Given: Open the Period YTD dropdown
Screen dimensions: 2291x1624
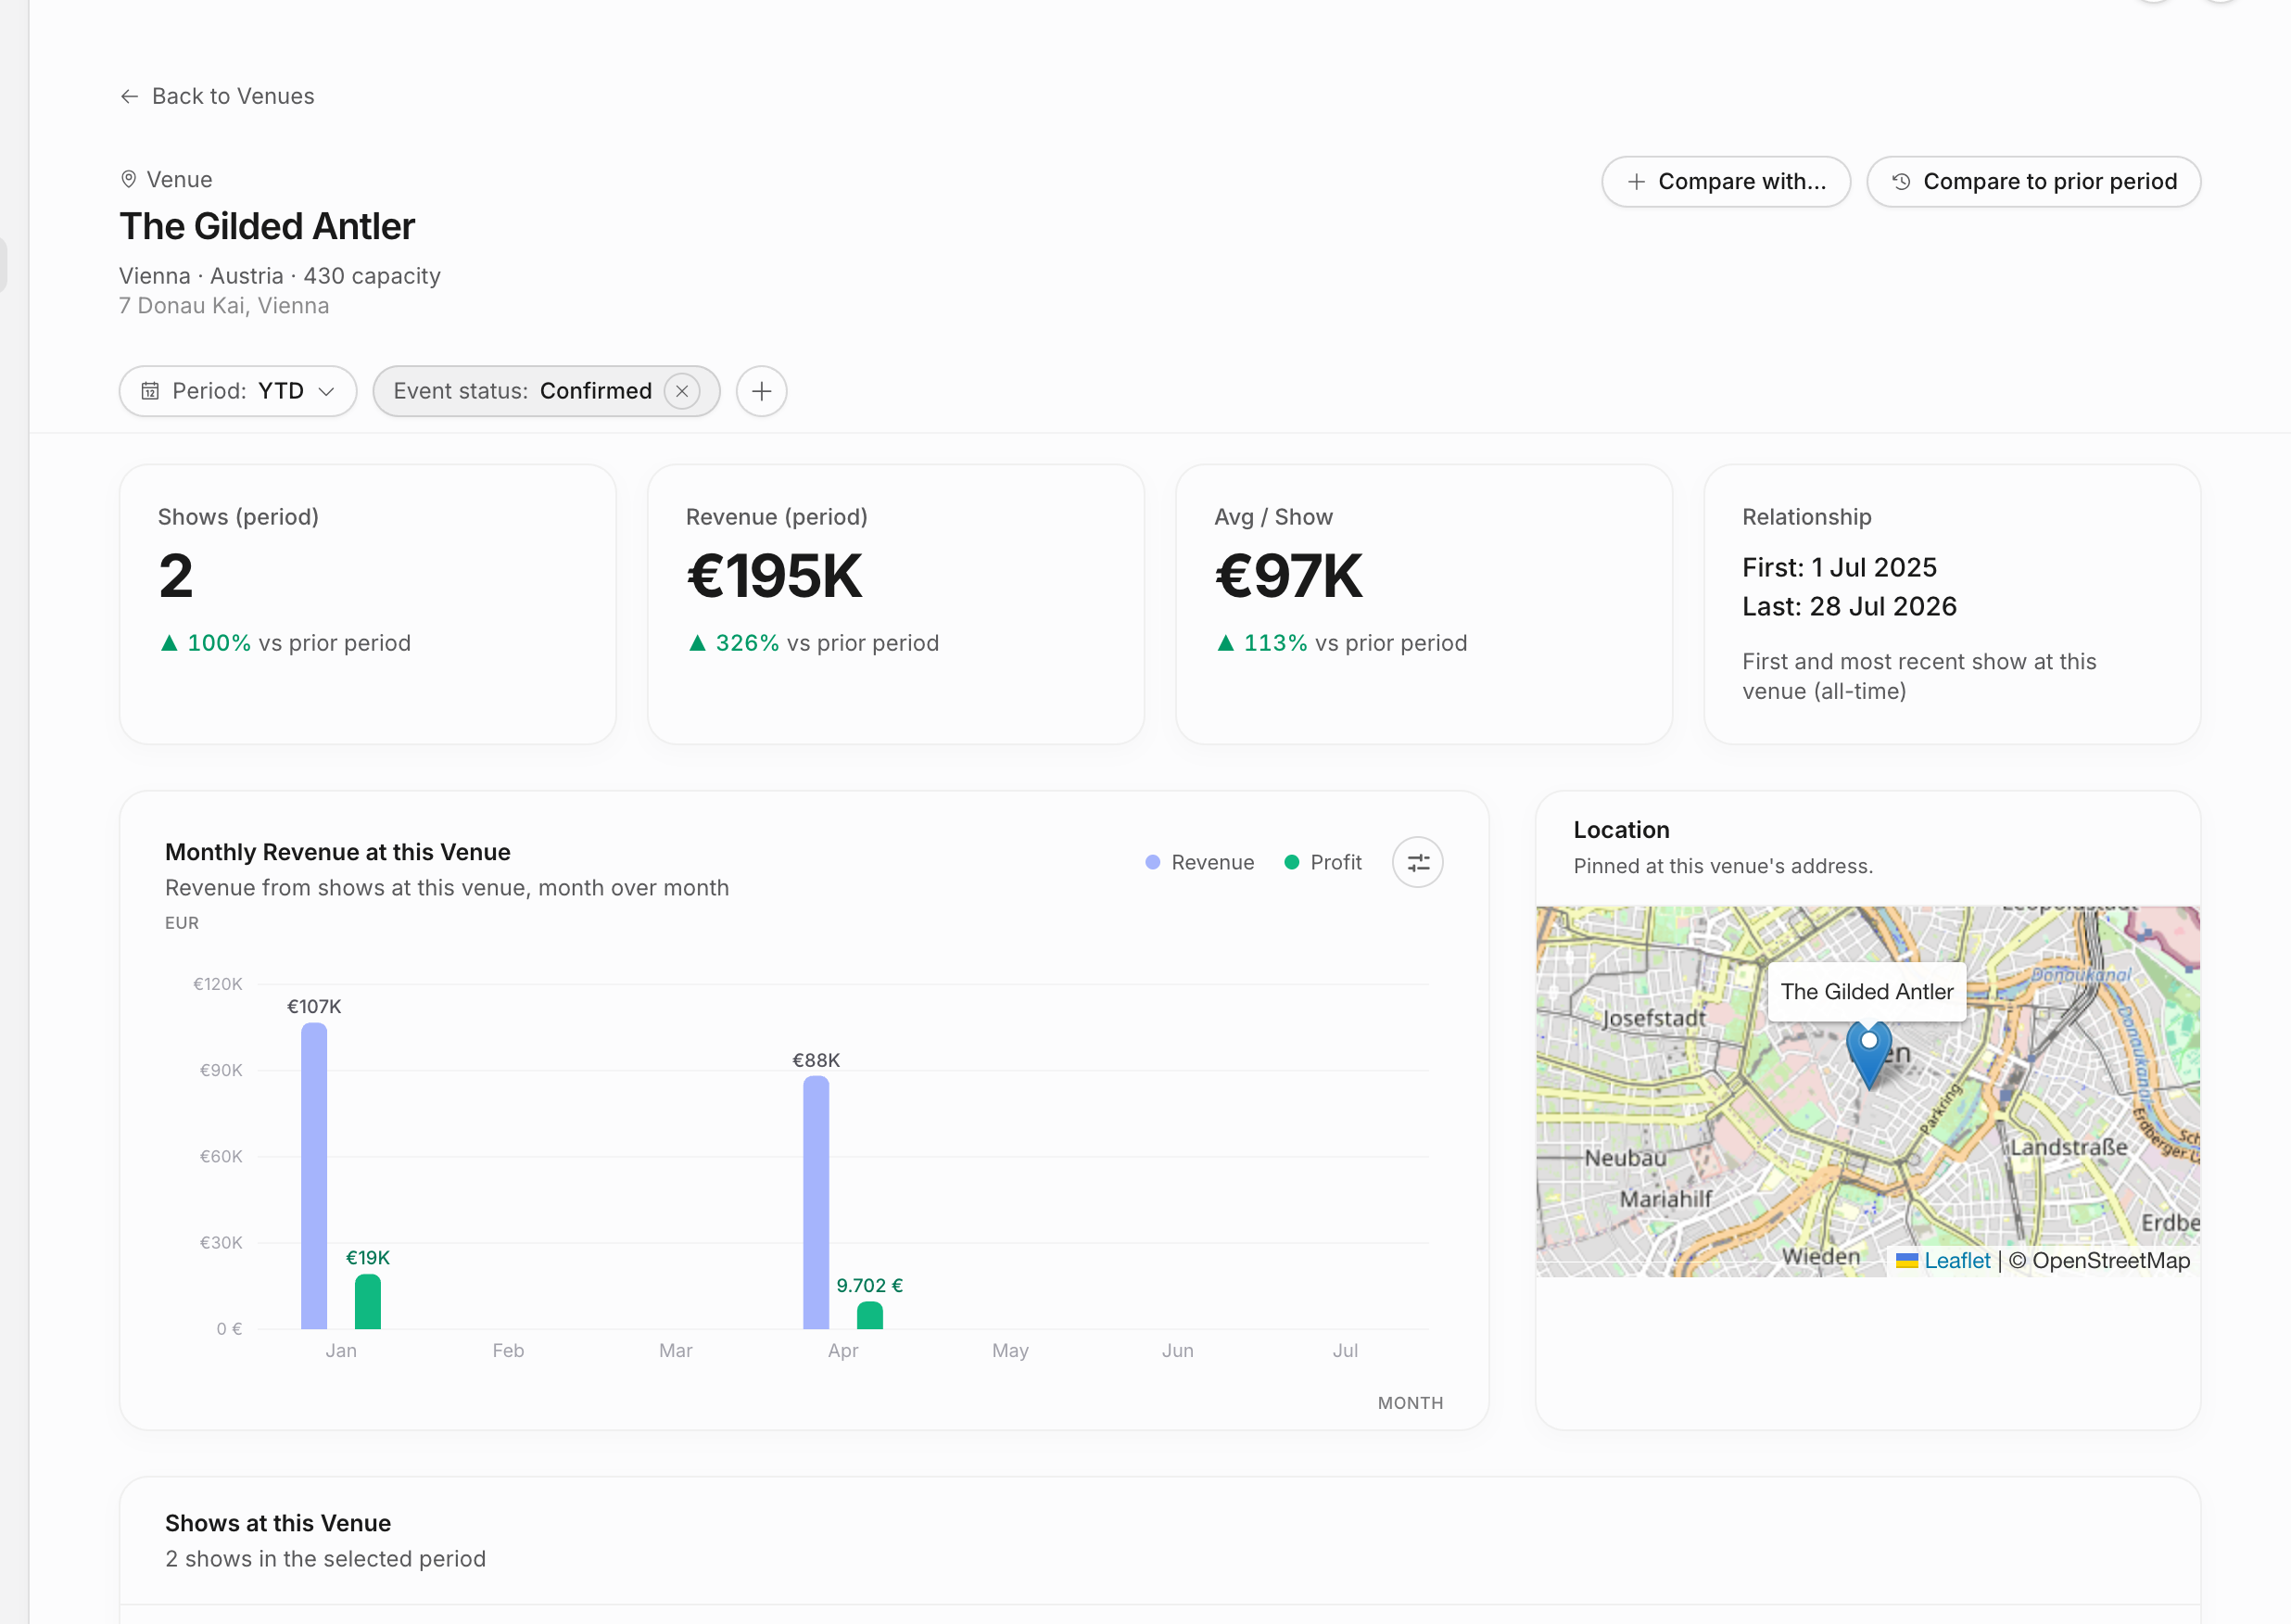Looking at the screenshot, I should point(238,391).
